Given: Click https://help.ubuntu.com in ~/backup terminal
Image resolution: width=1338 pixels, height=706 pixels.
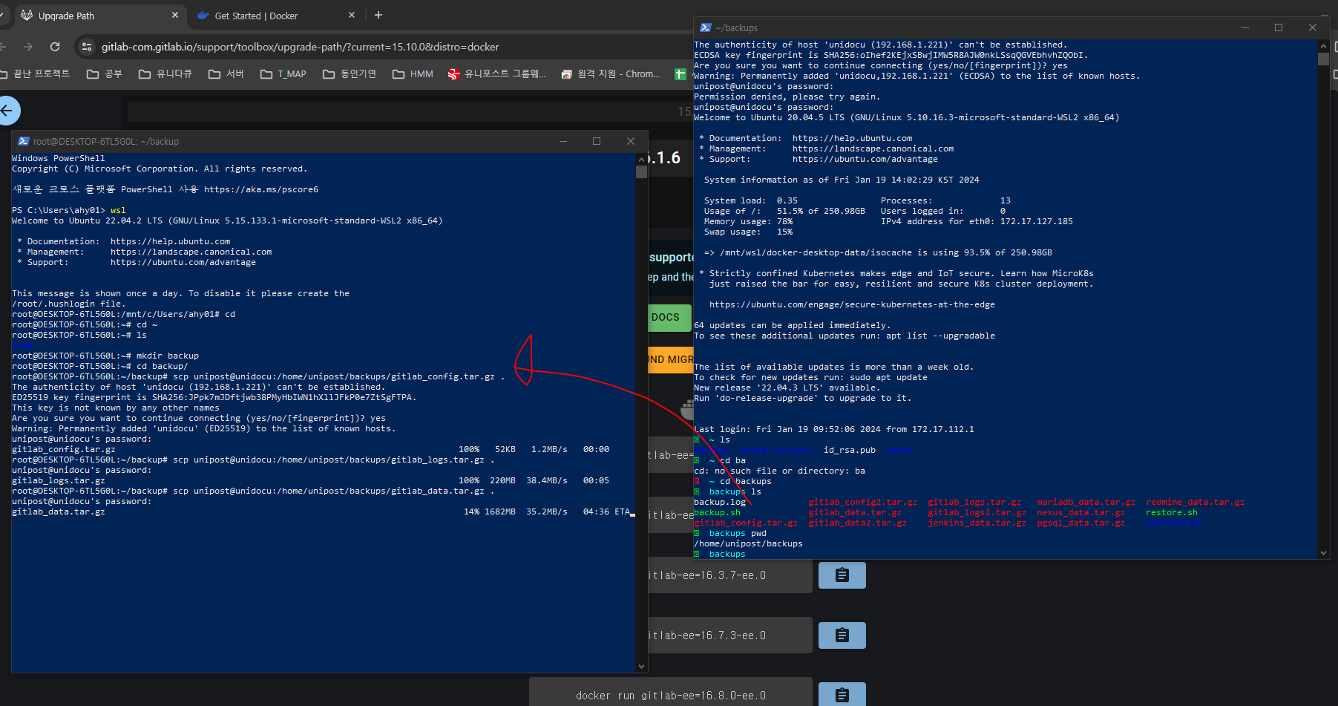Looking at the screenshot, I should [x=170, y=241].
